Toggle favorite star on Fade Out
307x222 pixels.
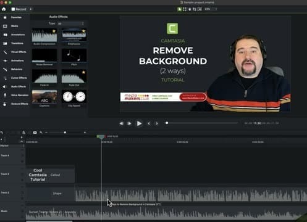coord(83,72)
